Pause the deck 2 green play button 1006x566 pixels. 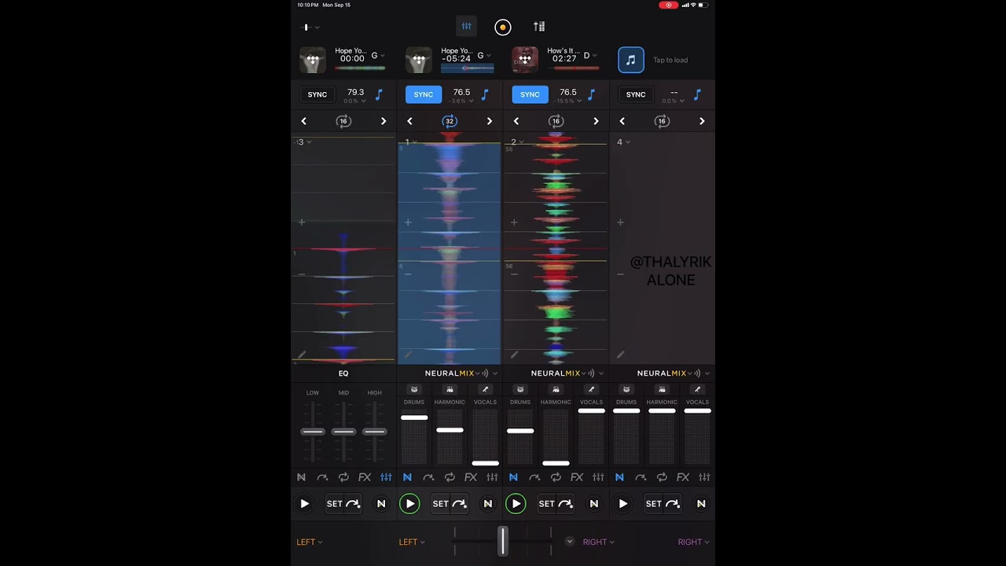516,504
